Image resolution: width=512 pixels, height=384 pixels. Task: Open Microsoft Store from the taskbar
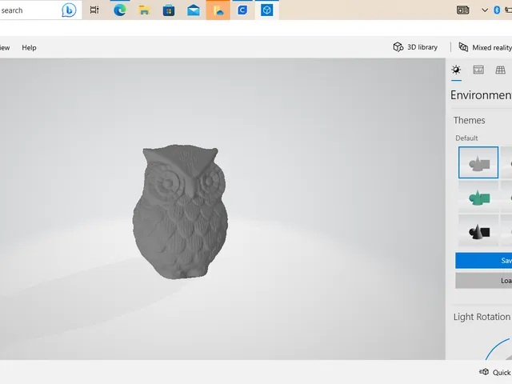[169, 10]
